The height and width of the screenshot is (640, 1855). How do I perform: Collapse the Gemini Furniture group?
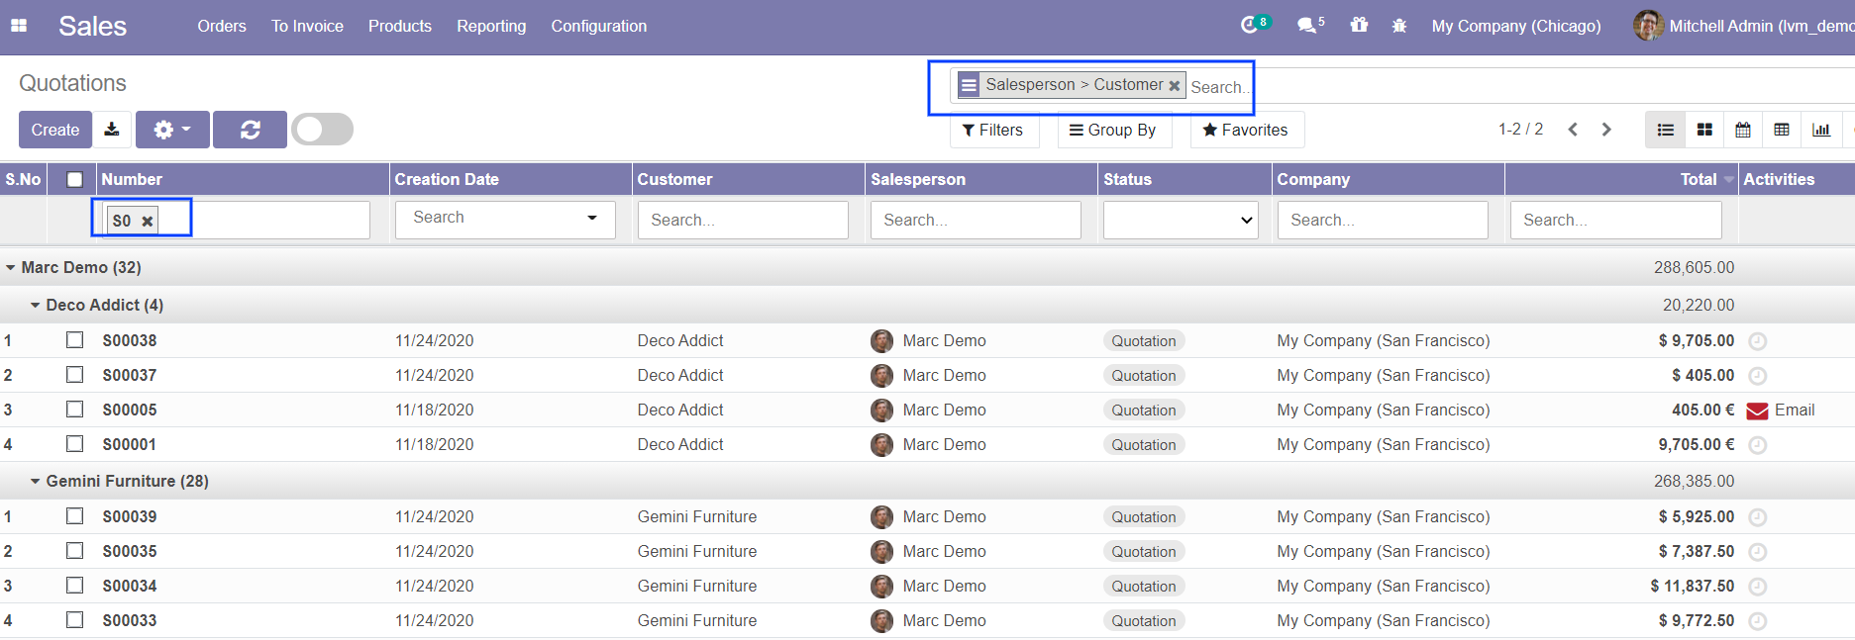point(36,482)
